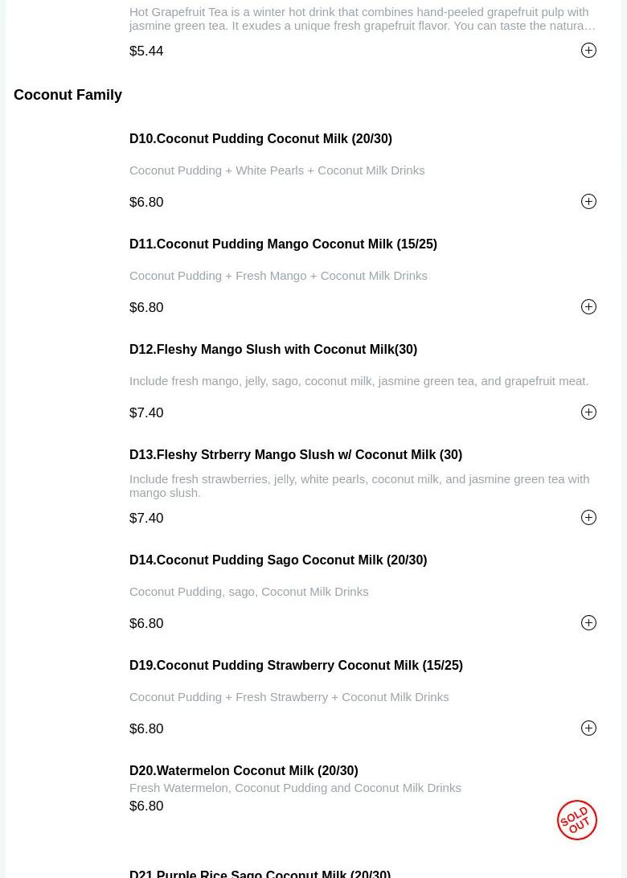Open D14.Coconut Pudding Sago Coconut Milk title
Viewport: 627px width, 878px height.
[278, 560]
